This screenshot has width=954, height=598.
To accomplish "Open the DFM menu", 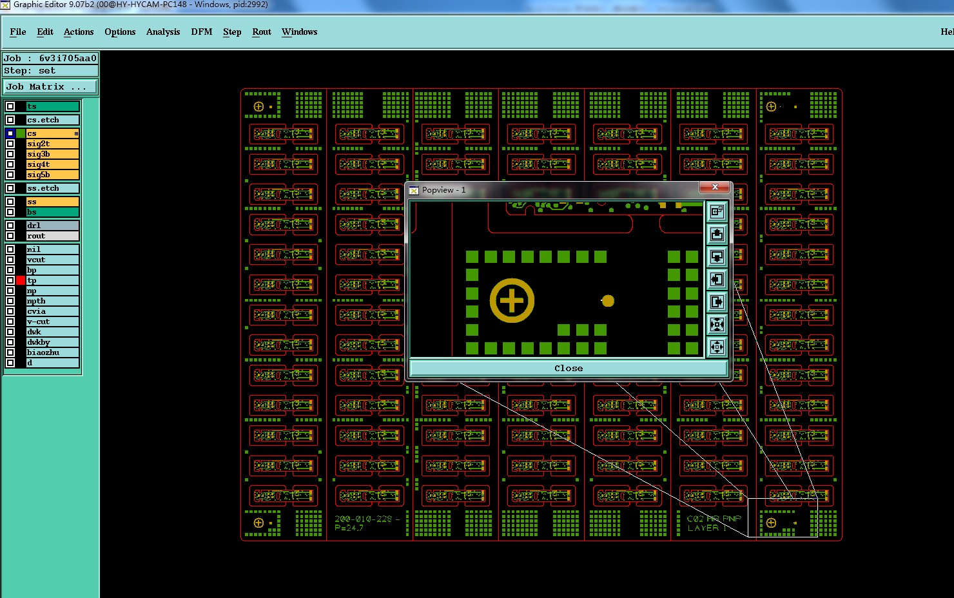I will [202, 32].
